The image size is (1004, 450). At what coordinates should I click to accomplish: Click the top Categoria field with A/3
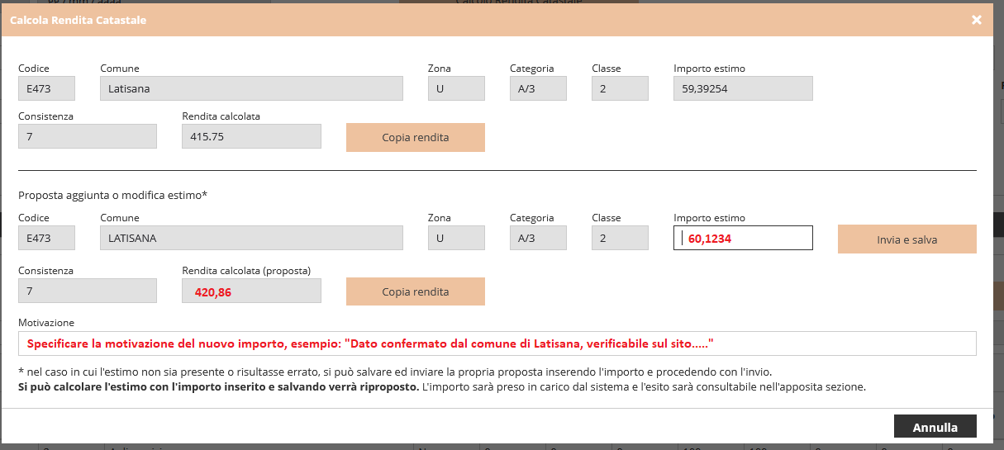[x=538, y=88]
